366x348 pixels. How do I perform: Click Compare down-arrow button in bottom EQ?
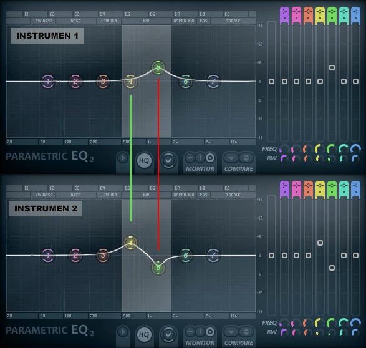pyautogui.click(x=231, y=332)
